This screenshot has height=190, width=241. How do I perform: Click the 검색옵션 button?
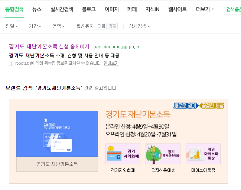(x=232, y=9)
